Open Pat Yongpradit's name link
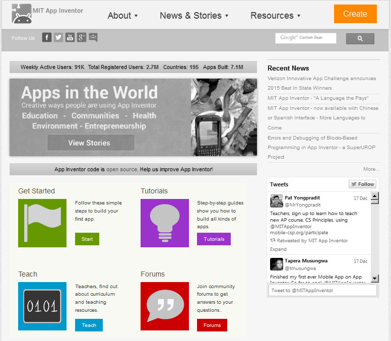The height and width of the screenshot is (341, 391). coord(302,197)
